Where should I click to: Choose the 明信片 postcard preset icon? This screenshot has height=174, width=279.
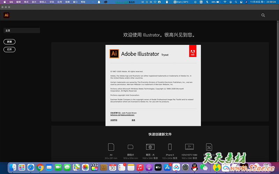click(130, 147)
